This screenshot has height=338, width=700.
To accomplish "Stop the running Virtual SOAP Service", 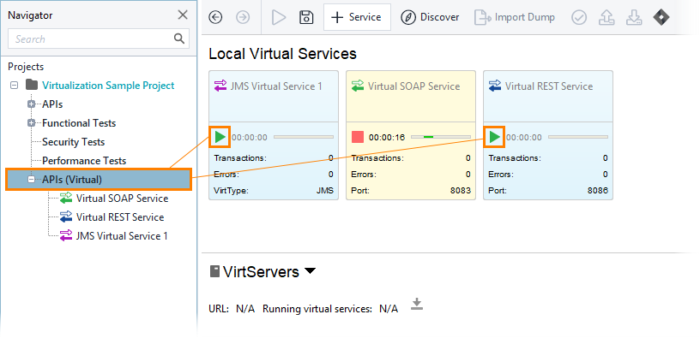I will click(x=358, y=137).
